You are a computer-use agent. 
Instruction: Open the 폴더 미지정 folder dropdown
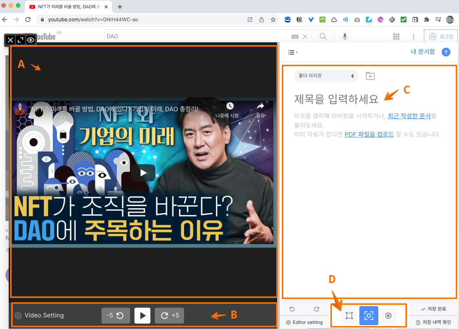pos(326,76)
